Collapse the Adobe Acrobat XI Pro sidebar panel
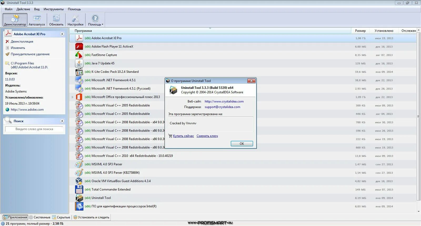 [x=62, y=34]
